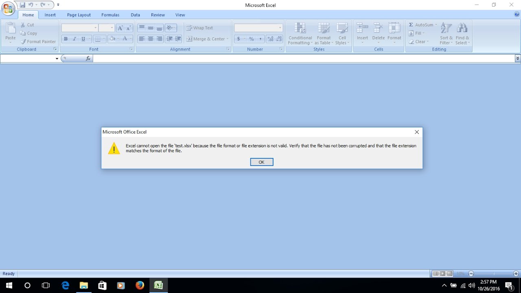Open the font size combo box
The width and height of the screenshot is (521, 293).
click(107, 28)
